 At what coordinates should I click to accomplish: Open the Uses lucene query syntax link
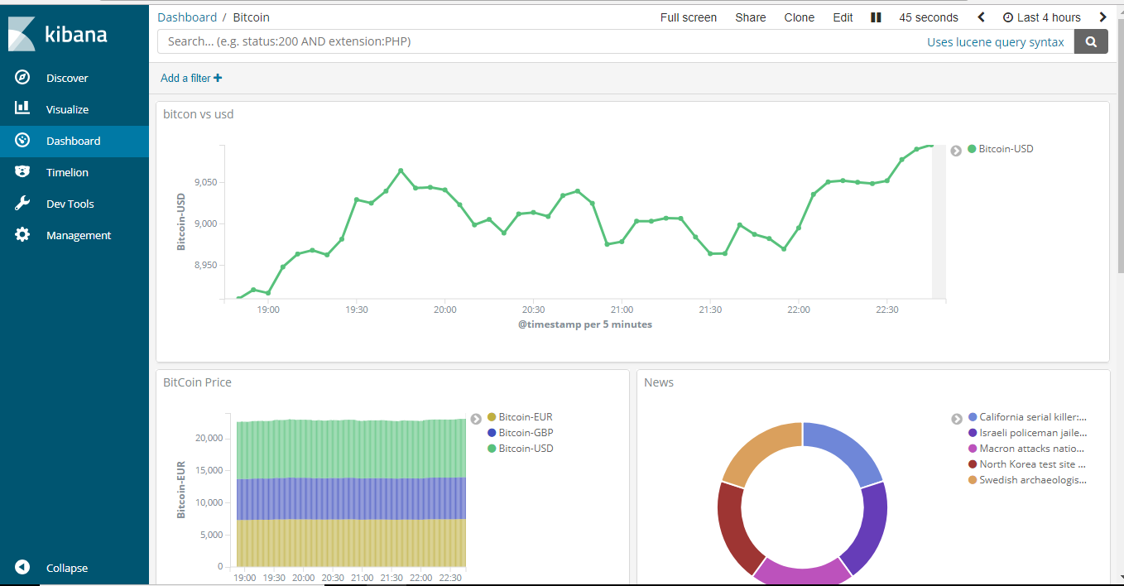(996, 41)
